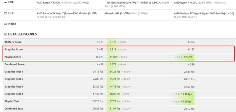Click the 5 713 3DMark Score value
The image size is (236, 112).
pyautogui.click(x=100, y=42)
